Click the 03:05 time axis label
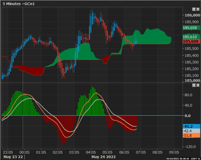201x160 pixels. click(74, 152)
